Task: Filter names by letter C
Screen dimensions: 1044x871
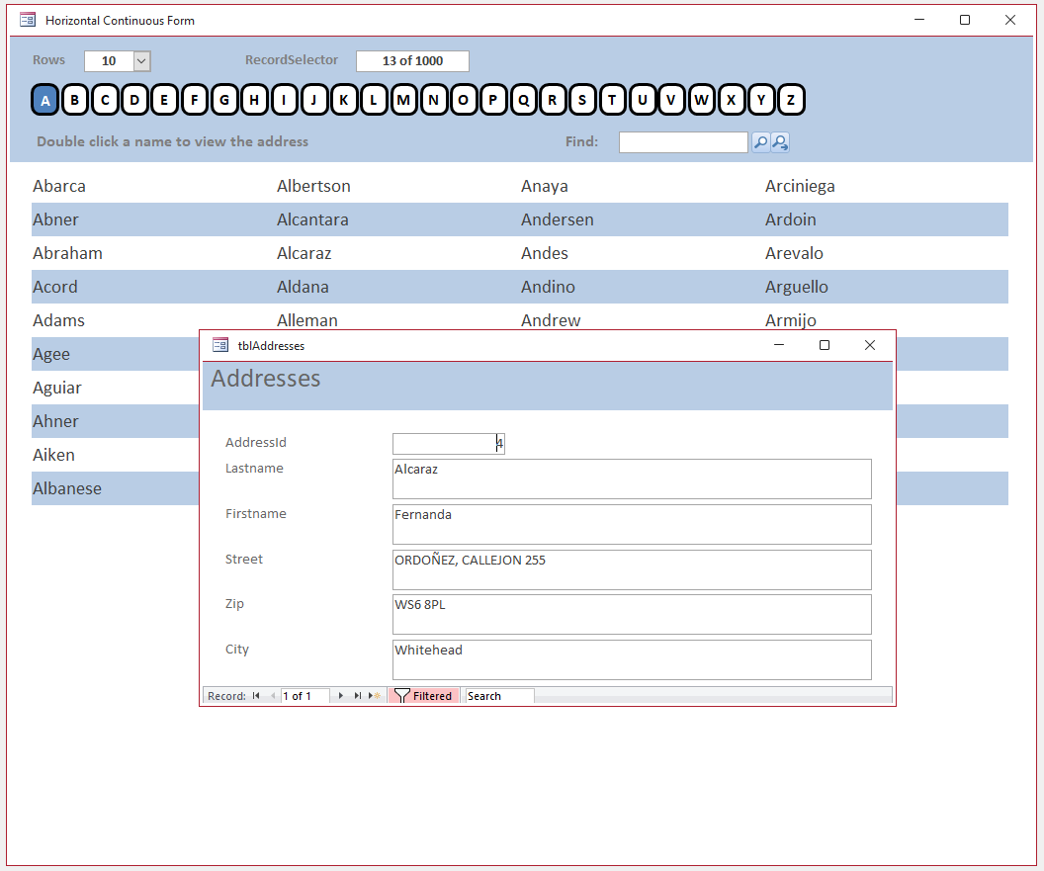Action: [x=105, y=100]
